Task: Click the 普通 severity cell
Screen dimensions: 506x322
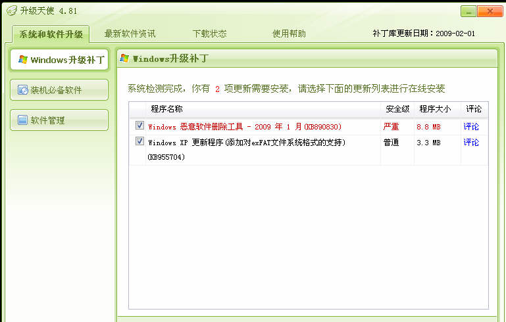Action: pyautogui.click(x=391, y=142)
